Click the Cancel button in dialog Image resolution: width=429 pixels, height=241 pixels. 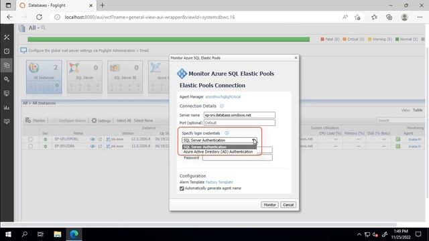point(288,205)
